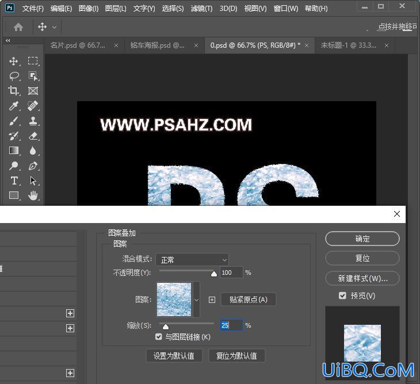
Task: Add another effect using second plus button
Action: [70, 328]
